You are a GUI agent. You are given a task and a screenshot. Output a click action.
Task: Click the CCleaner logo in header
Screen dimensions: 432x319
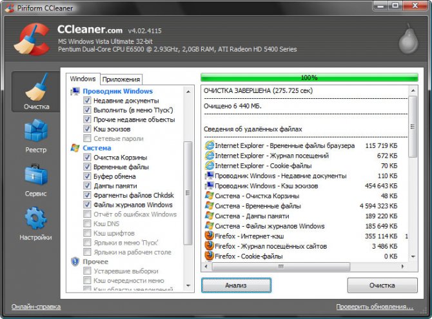click(29, 39)
